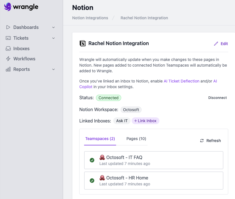Click the octopus emoji beside Octosoft - IT FAQ
This screenshot has width=235, height=199.
[x=102, y=157]
